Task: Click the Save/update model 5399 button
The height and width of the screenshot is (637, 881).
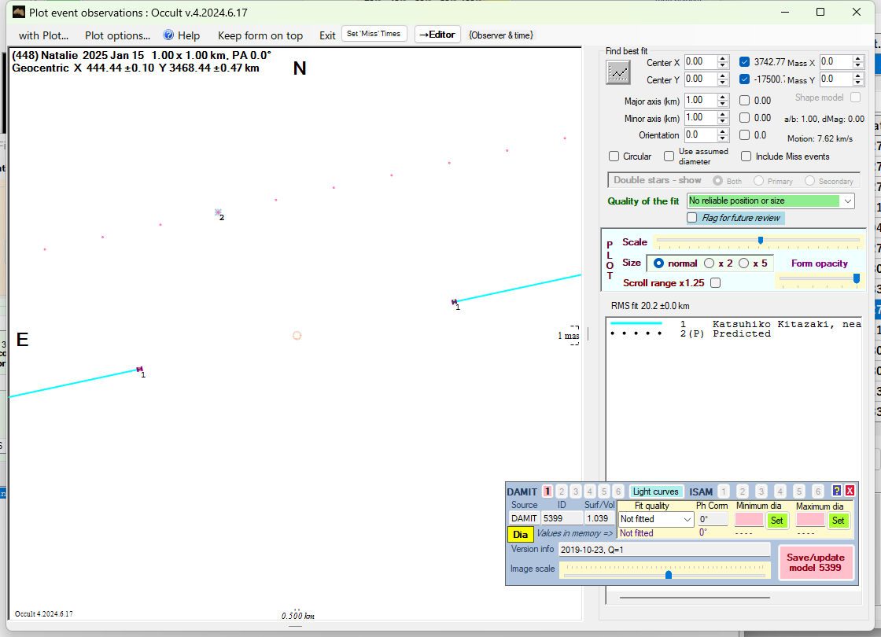Action: [x=816, y=562]
